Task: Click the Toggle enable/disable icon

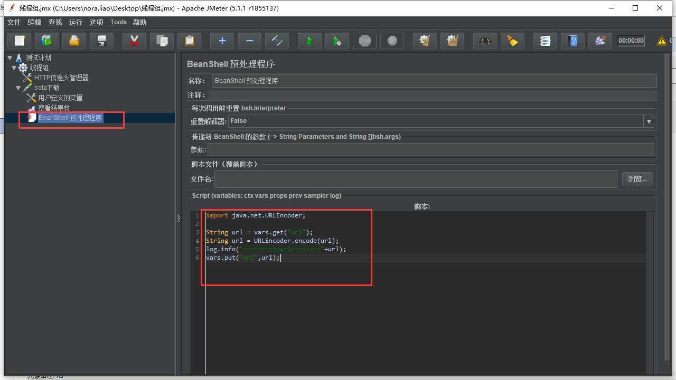Action: 277,41
